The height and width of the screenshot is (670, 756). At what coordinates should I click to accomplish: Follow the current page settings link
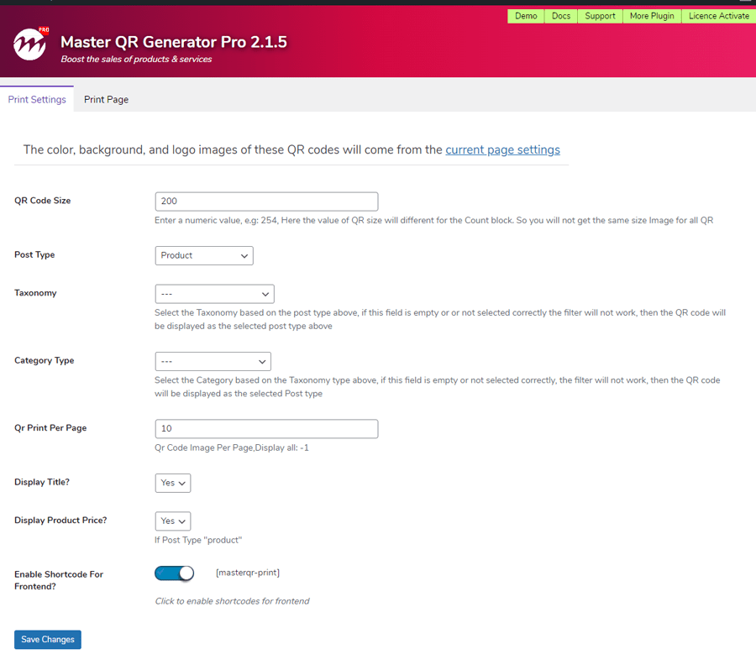click(x=502, y=149)
